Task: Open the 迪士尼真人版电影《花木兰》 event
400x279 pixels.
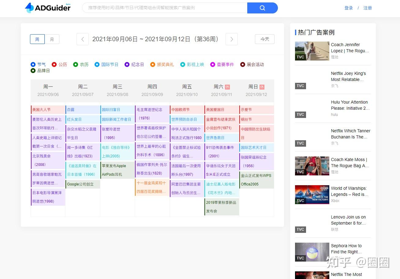Action: coord(222,189)
